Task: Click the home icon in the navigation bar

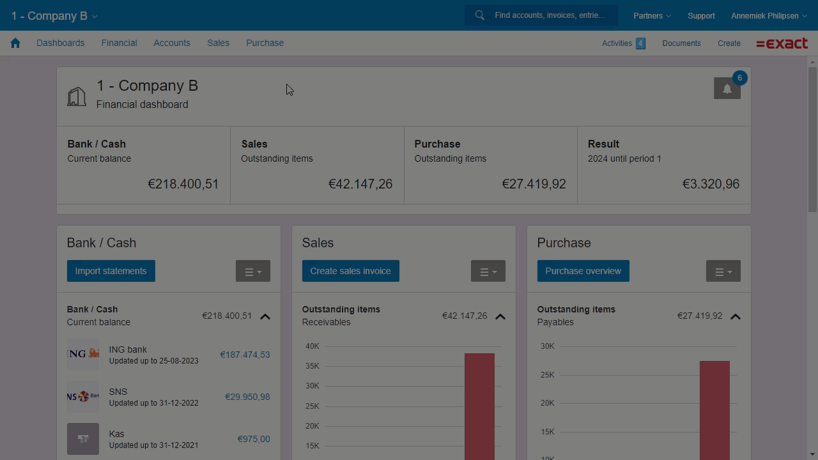Action: 15,43
